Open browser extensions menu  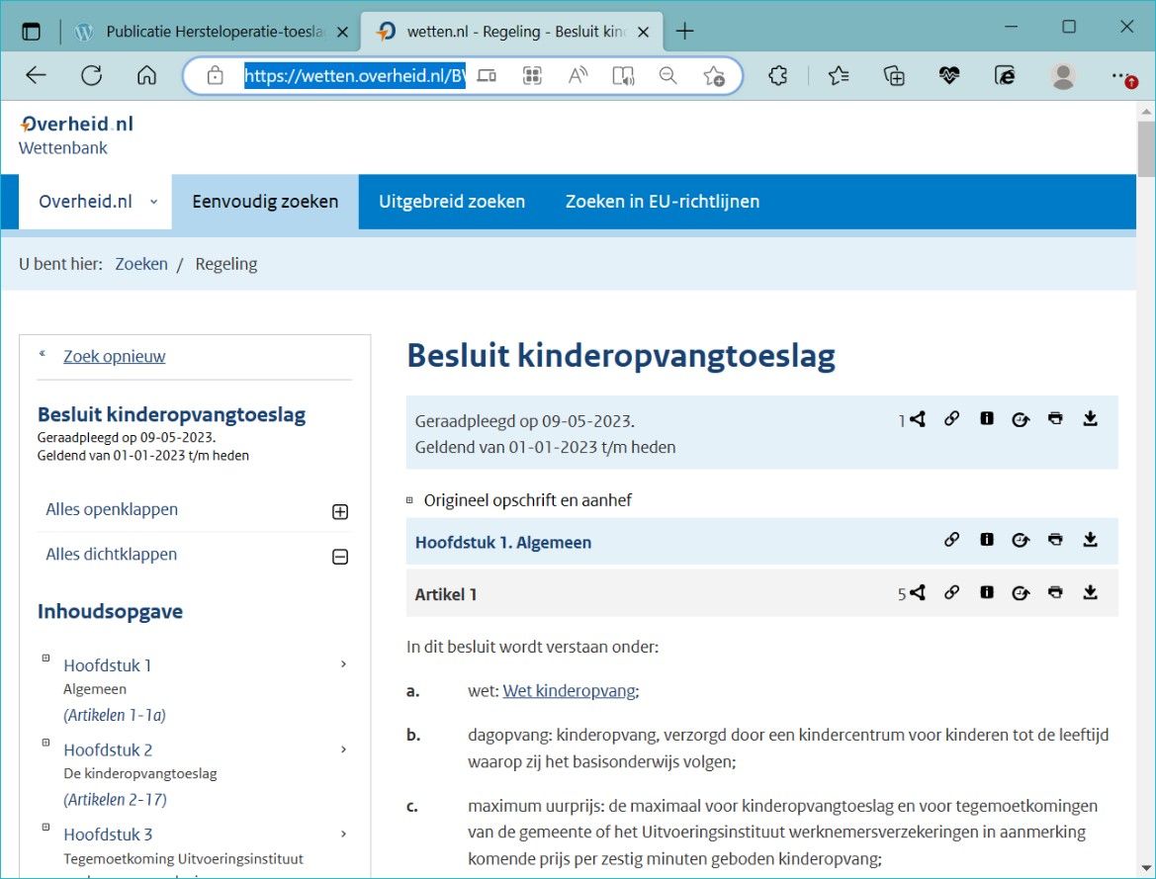pos(778,75)
